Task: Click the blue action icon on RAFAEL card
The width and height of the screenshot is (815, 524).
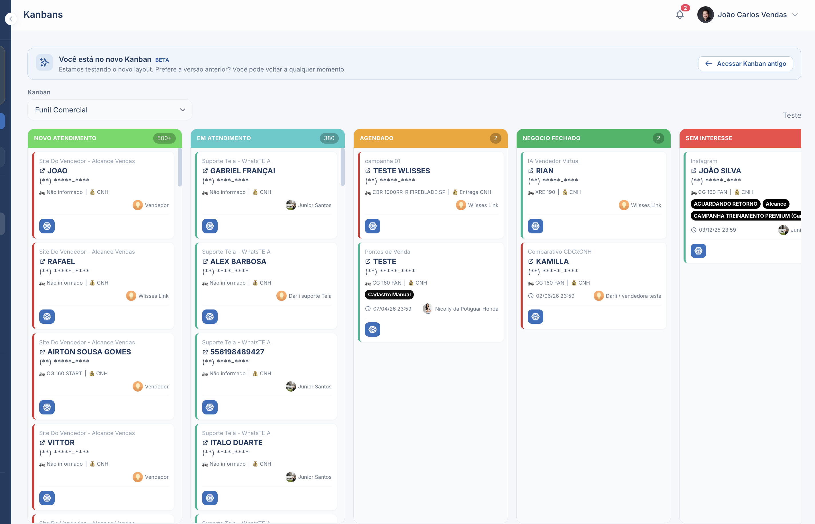Action: click(x=47, y=316)
